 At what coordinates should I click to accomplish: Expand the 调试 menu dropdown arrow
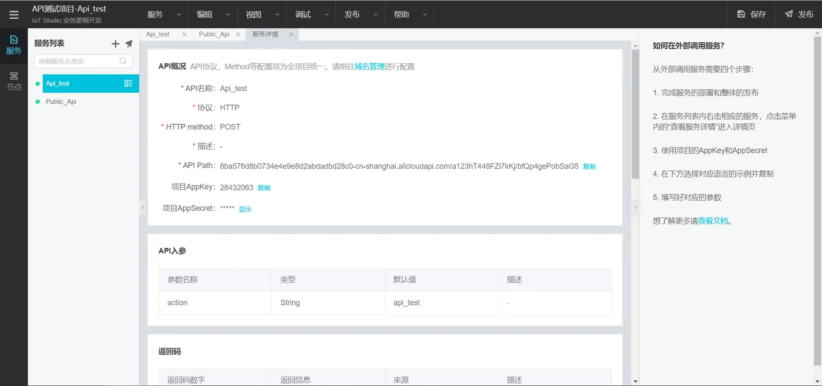point(327,15)
